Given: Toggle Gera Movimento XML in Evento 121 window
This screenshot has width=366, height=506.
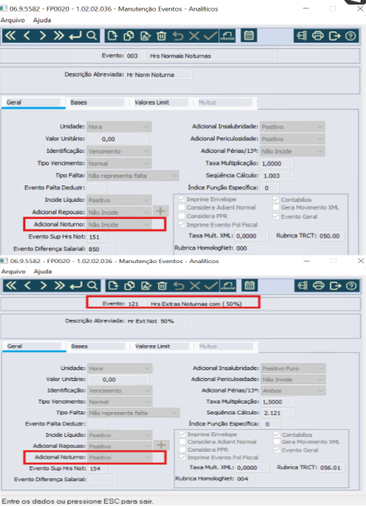Looking at the screenshot, I should [x=277, y=442].
